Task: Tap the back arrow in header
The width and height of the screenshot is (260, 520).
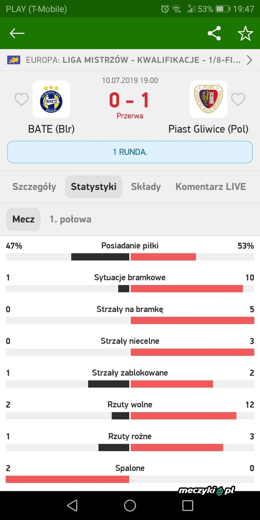Action: point(17,33)
